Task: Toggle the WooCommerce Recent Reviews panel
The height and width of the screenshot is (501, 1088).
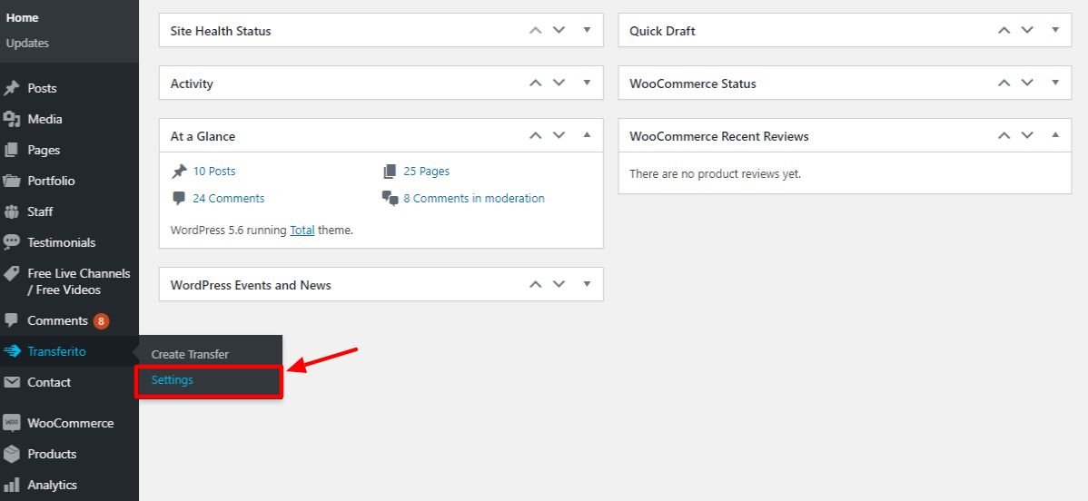Action: click(x=1055, y=135)
